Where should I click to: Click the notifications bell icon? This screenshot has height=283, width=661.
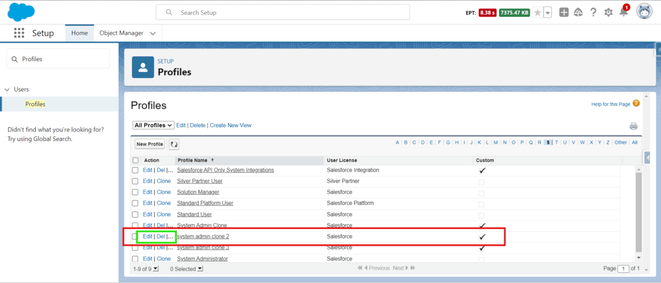click(x=624, y=12)
